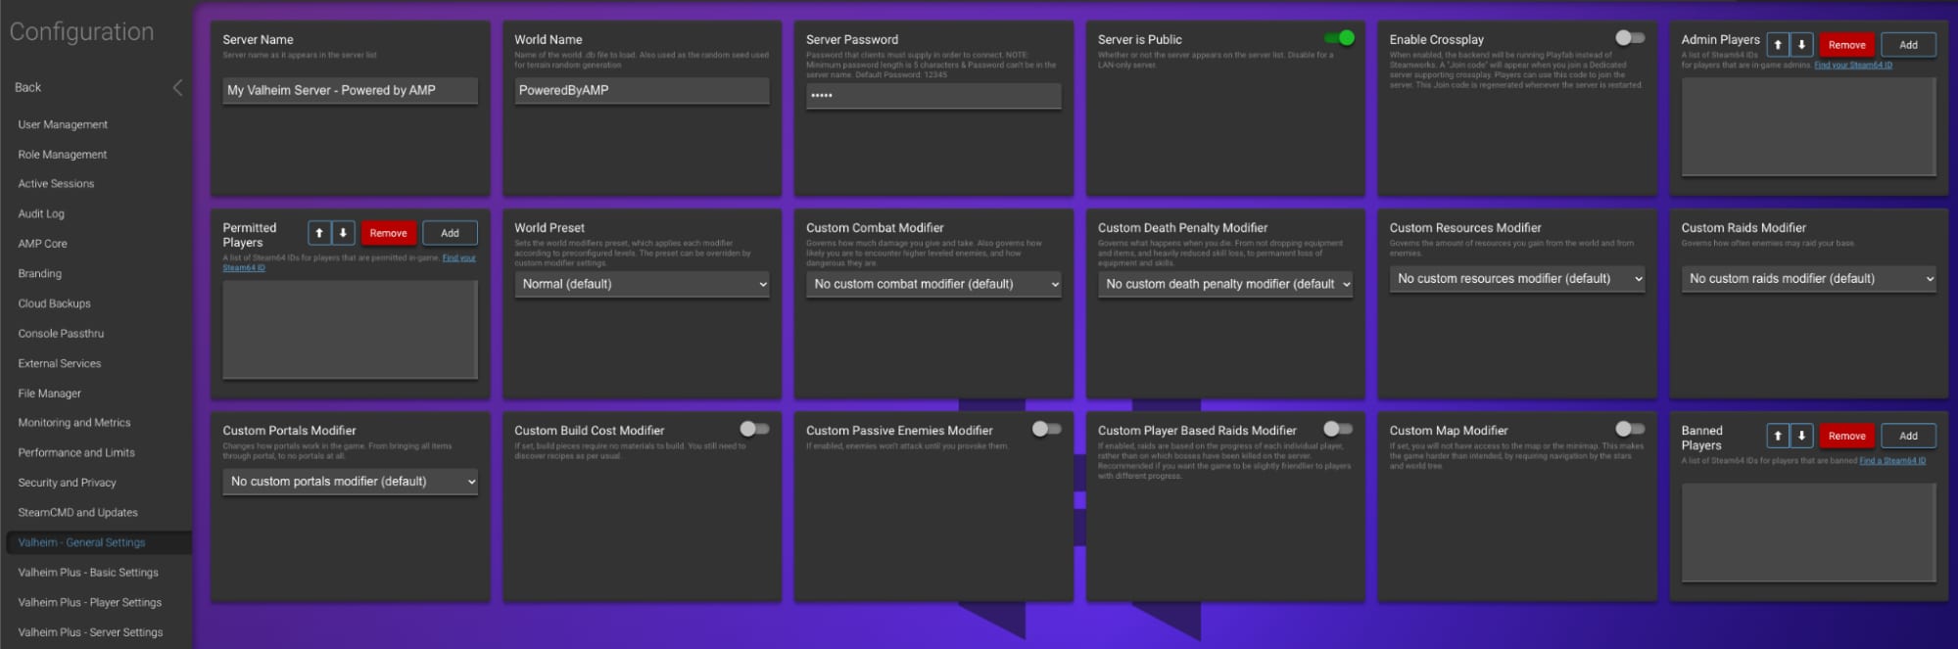Click Add button for Admin Players
This screenshot has width=1958, height=649.
tap(1908, 45)
